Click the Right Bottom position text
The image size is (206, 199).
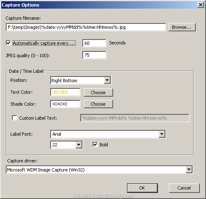tap(64, 81)
